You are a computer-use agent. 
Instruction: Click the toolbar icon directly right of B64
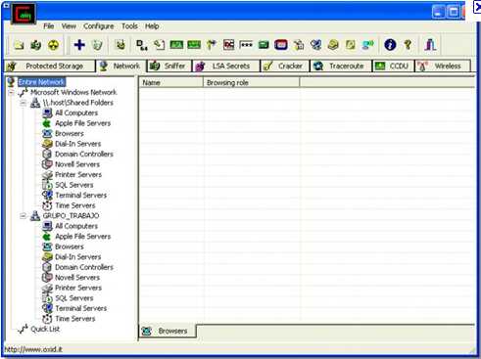159,45
